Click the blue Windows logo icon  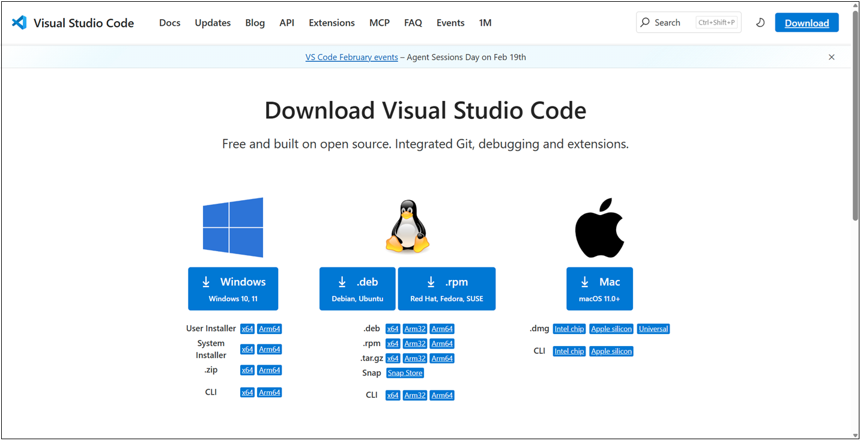click(233, 227)
